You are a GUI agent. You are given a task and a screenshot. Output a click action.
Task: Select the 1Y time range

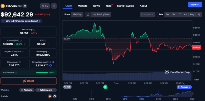pos(180,14)
